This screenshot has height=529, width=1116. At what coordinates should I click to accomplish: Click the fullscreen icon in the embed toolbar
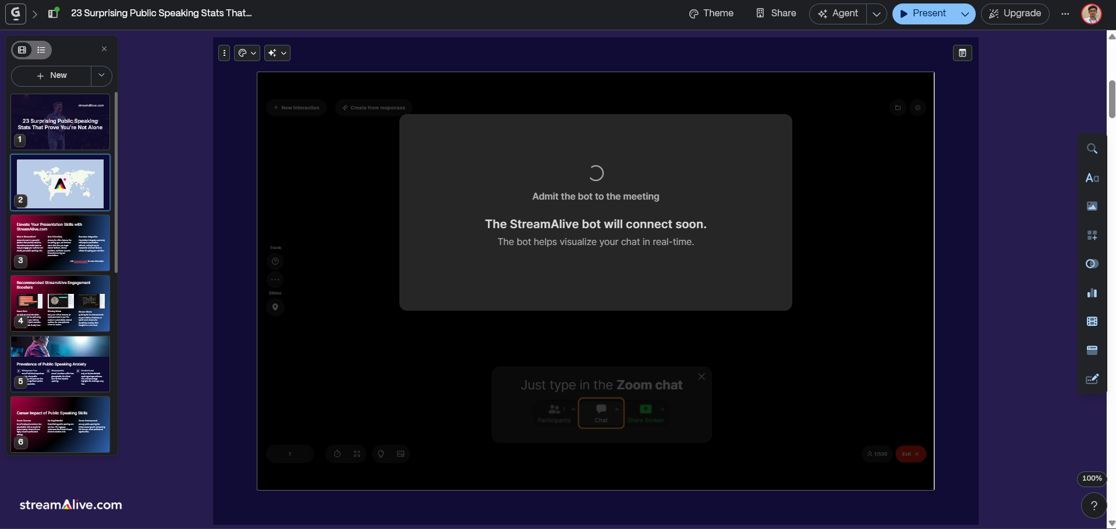pos(357,454)
